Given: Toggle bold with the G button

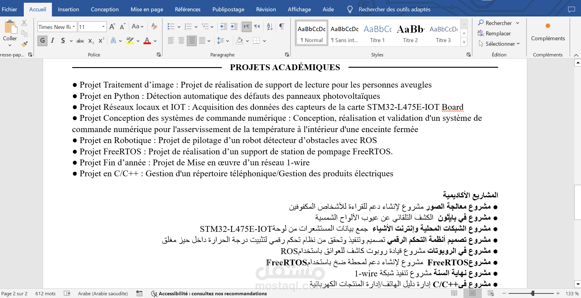Looking at the screenshot, I should tap(42, 41).
